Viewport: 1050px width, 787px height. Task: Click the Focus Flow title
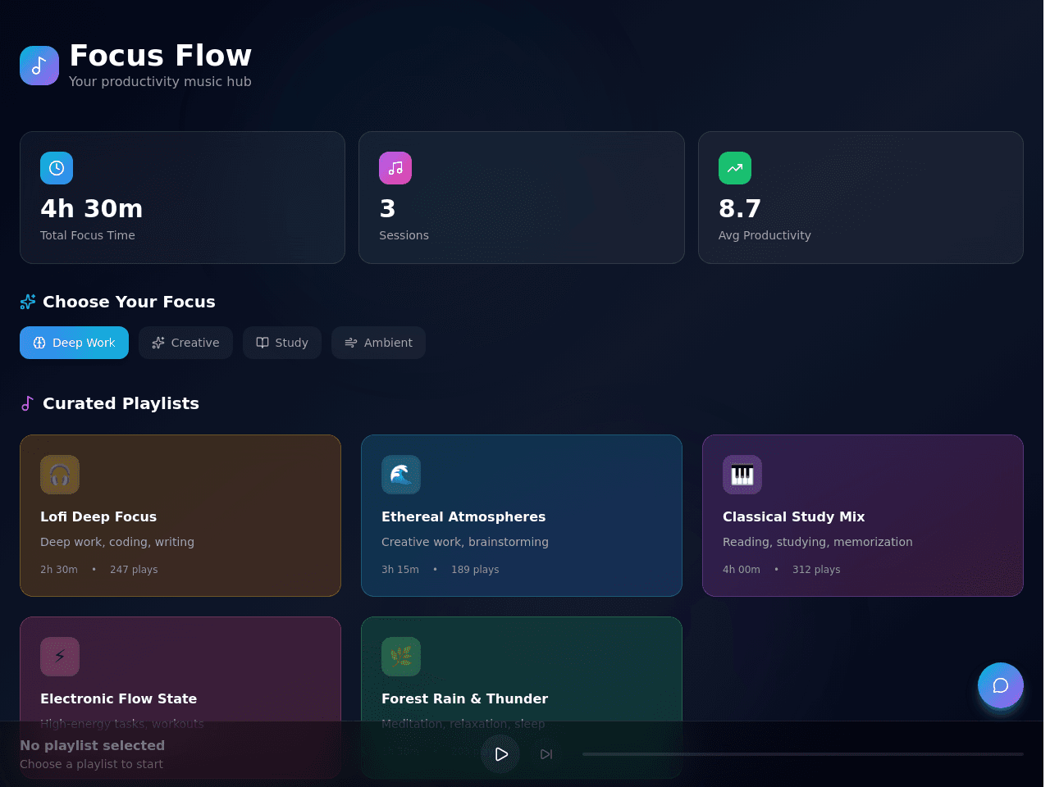(161, 55)
